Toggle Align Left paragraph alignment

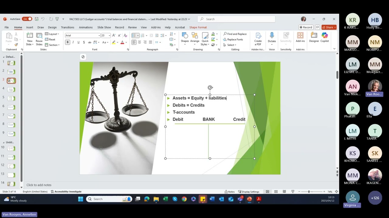click(134, 42)
